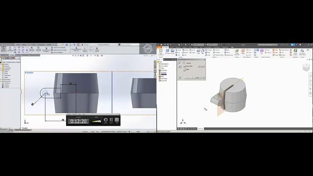Select the Chamfer tool in Inventor
This screenshot has width=313, height=176.
[x=208, y=50]
